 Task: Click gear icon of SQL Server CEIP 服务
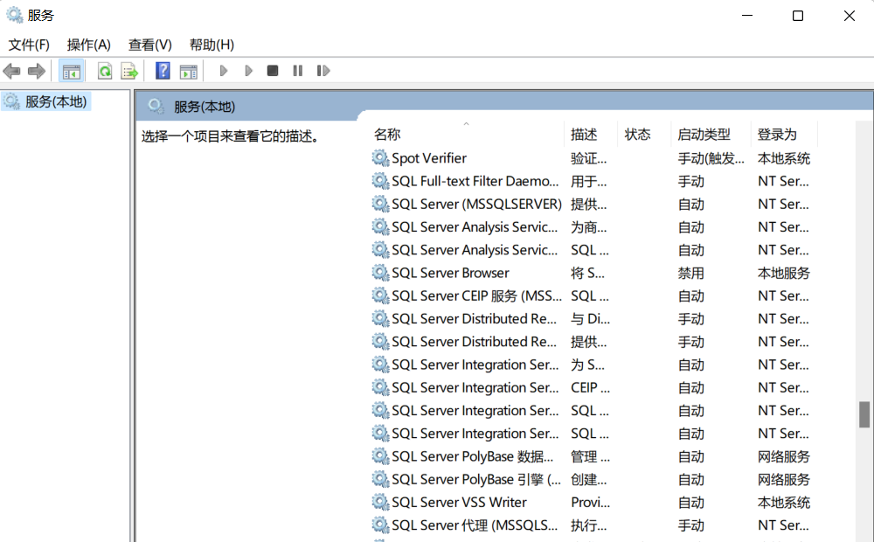coord(381,295)
